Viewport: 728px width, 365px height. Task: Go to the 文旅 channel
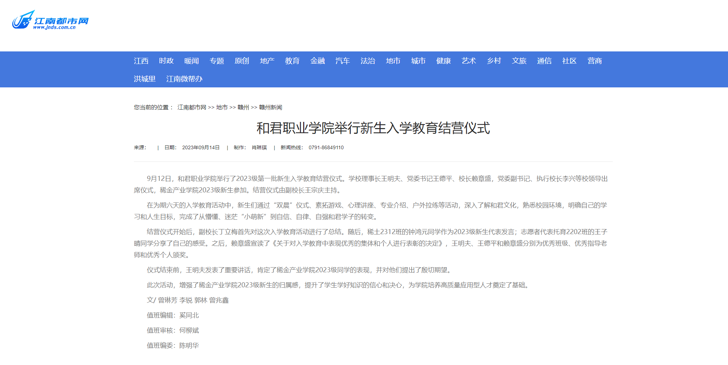[x=519, y=61]
